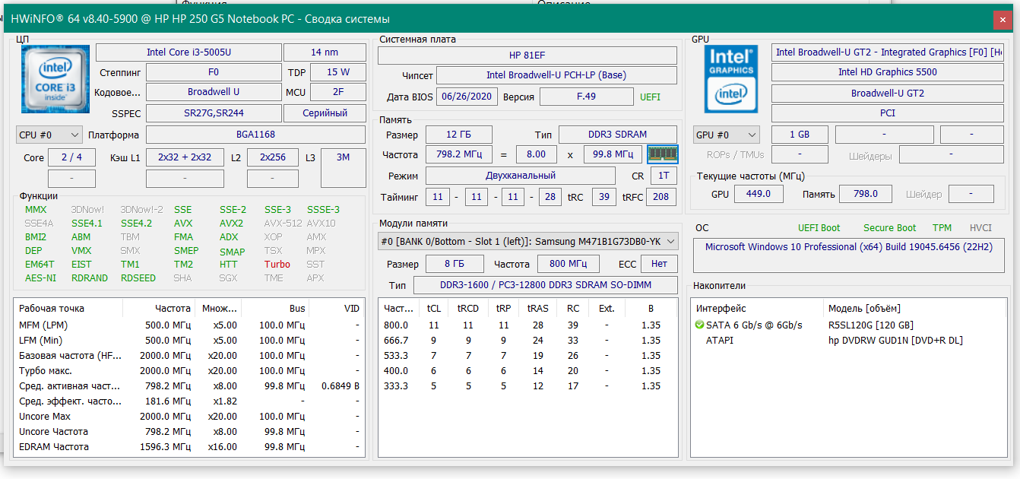Click the 0.6849 В VID value
Screen dimensions: 1020x479
pyautogui.click(x=340, y=385)
